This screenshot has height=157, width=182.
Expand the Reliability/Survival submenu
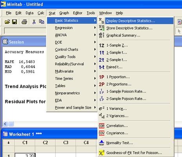72,64
